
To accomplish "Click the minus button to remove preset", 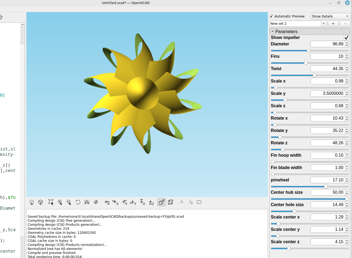I will click(x=345, y=24).
